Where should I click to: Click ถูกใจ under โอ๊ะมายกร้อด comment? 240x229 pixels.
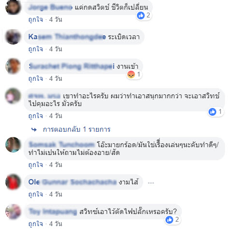pos(36,165)
